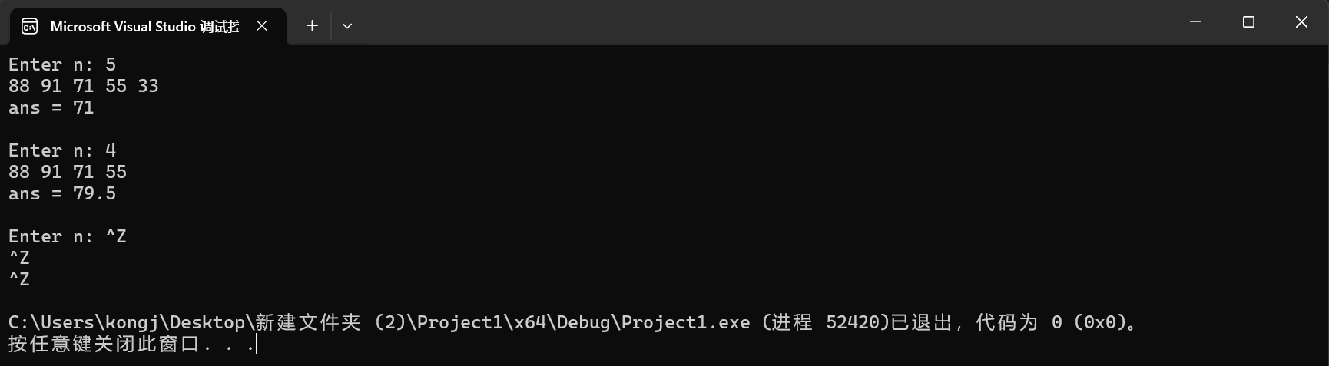Click the last standalone ^Z line
The width and height of the screenshot is (1329, 366).
pos(19,279)
